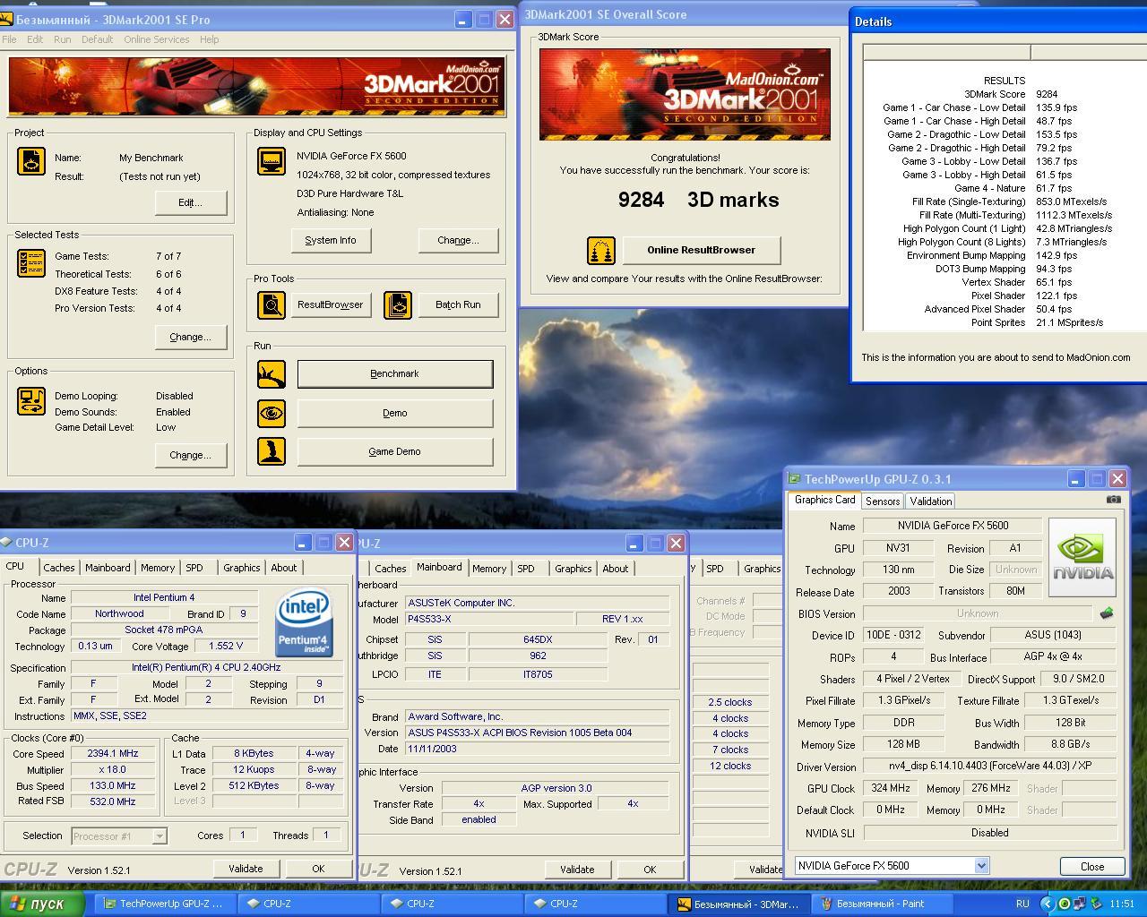Click the Online ResultBrowser button
The image size is (1147, 917).
pyautogui.click(x=702, y=250)
